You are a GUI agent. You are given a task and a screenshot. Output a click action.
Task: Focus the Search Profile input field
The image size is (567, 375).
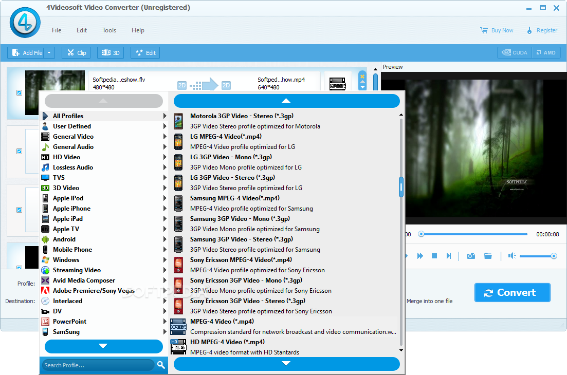(x=98, y=365)
